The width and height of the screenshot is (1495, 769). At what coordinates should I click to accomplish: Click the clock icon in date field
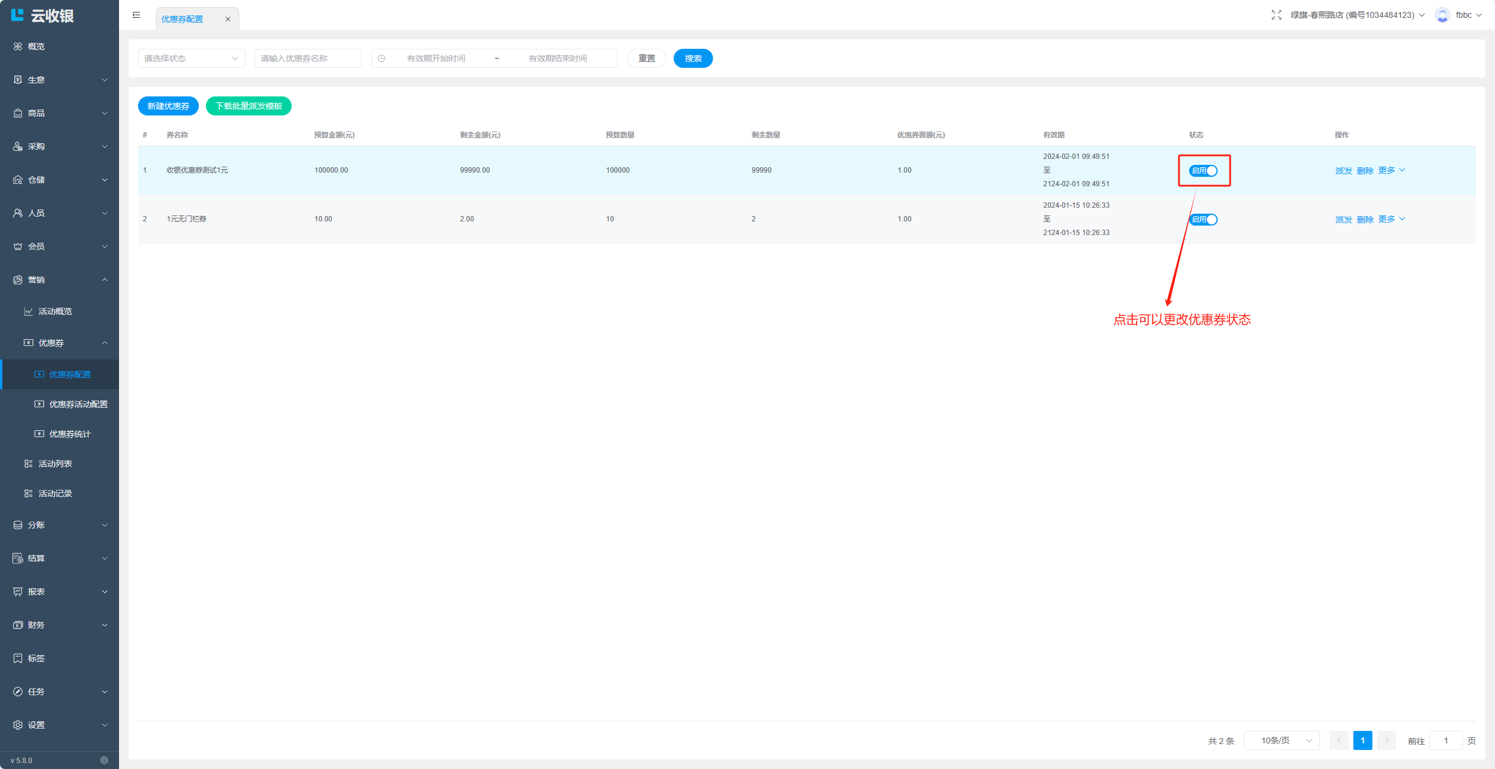tap(381, 58)
